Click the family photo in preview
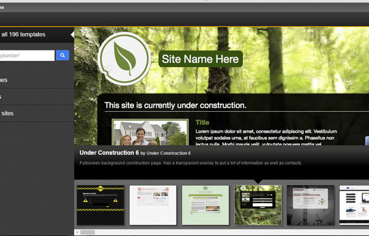Screen dimensions: 369x236 [151, 132]
